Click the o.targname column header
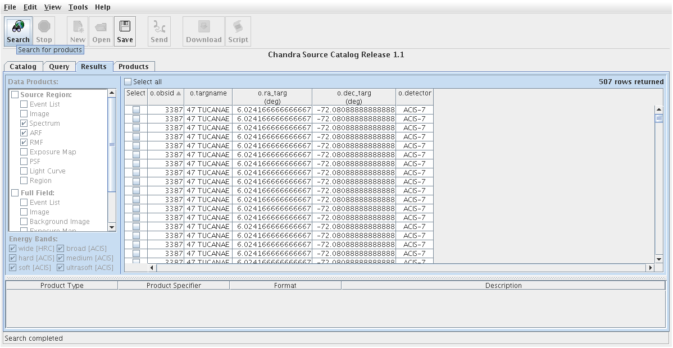 [208, 93]
